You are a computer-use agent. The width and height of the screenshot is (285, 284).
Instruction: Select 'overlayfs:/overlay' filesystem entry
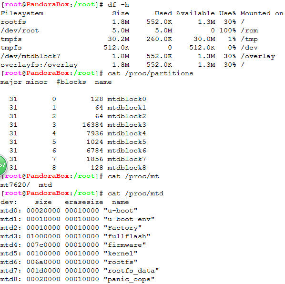coord(39,65)
